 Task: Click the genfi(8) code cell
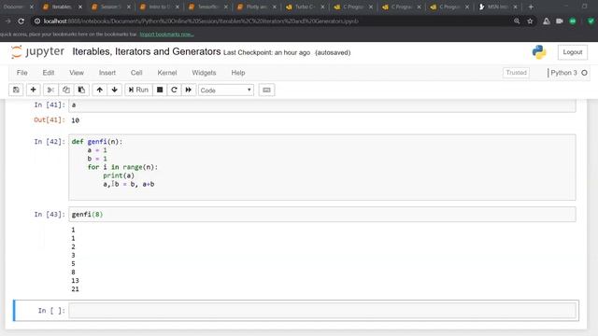[321, 215]
